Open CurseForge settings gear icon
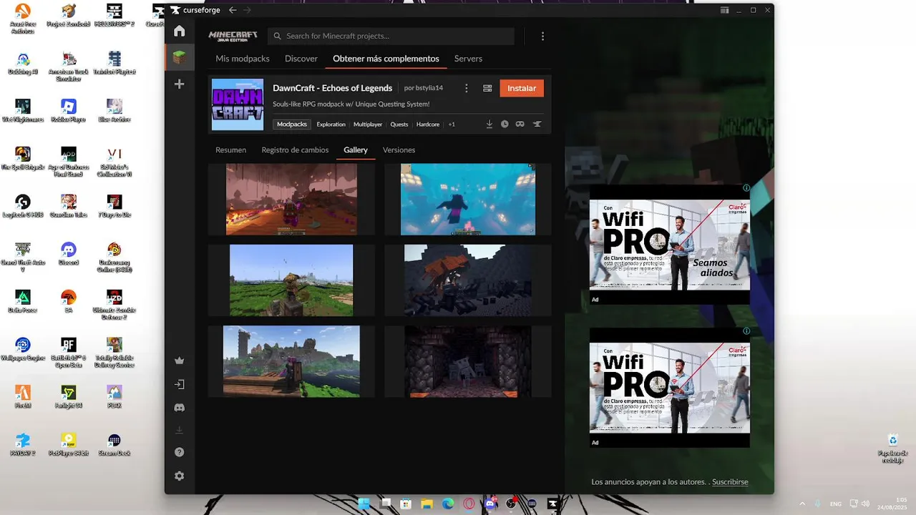Screen dimensions: 916x515 (179, 476)
